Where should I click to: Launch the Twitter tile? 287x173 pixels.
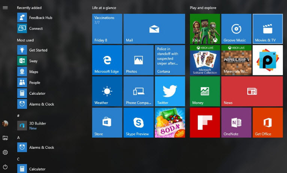170,91
